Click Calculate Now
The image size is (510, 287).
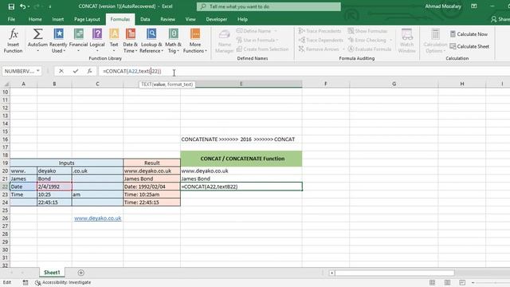(469, 34)
